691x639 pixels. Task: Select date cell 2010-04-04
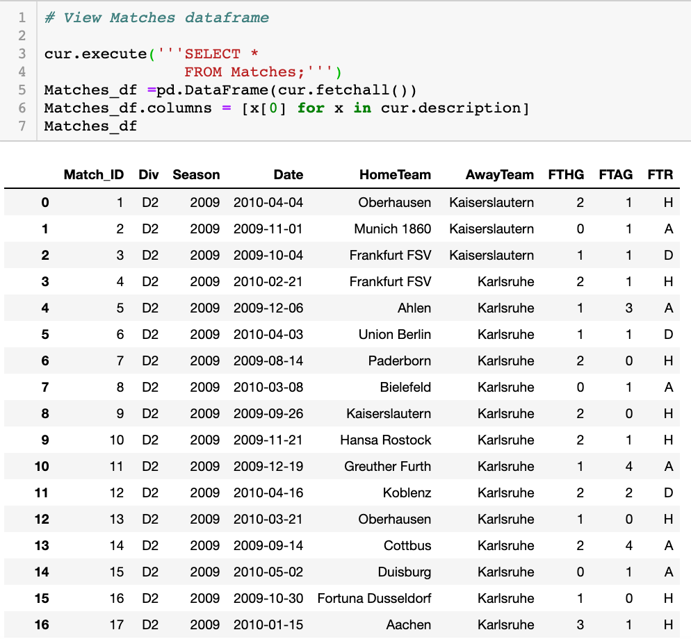click(x=268, y=203)
